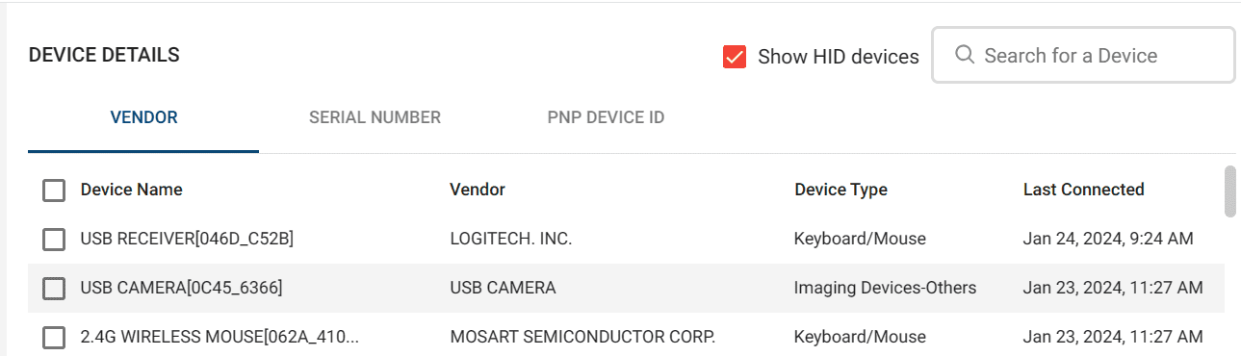The height and width of the screenshot is (356, 1241).
Task: Uncheck the Show HID devices checkbox
Action: 735,57
